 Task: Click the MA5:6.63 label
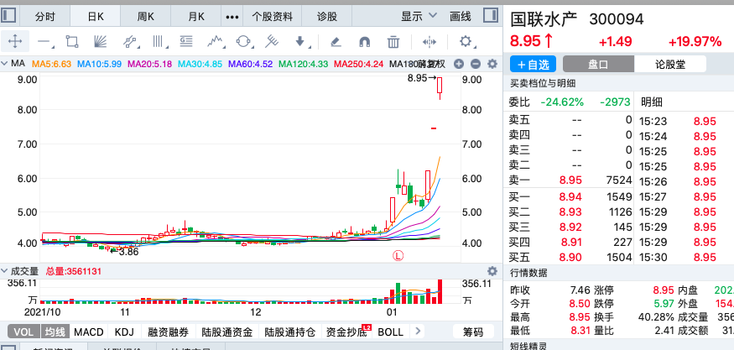pos(51,64)
